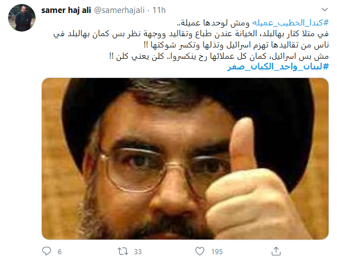Open hashtag #لبنان_واحد_الكيان_صفر
Screen dimensions: 337x261
point(278,67)
